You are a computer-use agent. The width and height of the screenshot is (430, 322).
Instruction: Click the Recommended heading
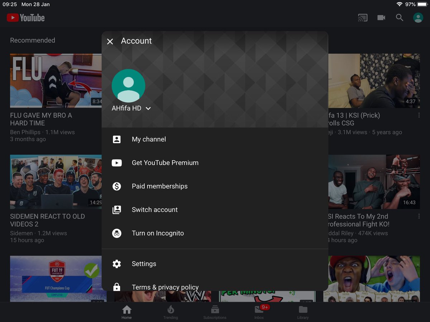pos(33,40)
